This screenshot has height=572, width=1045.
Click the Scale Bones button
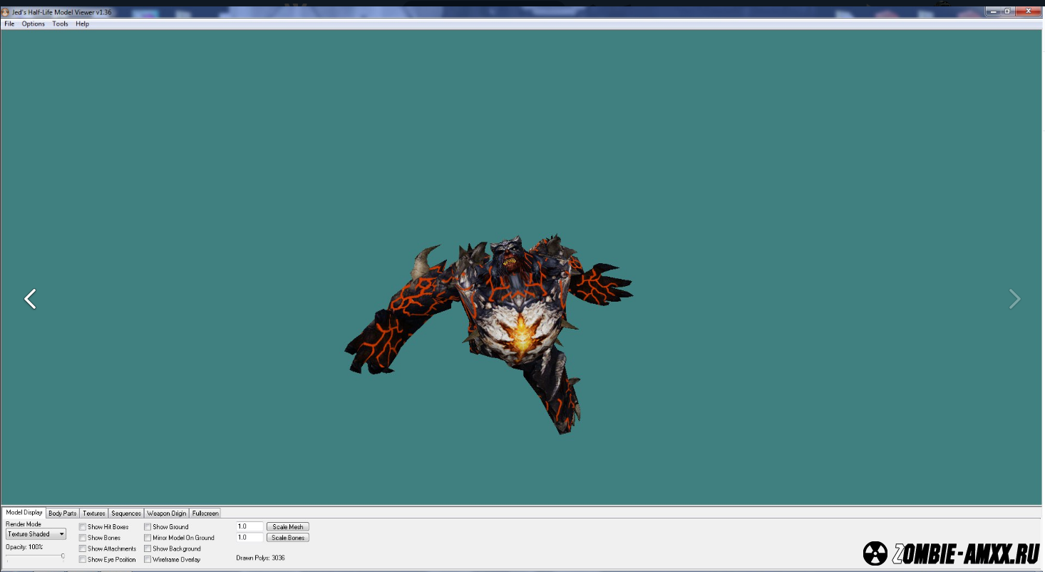click(x=288, y=538)
